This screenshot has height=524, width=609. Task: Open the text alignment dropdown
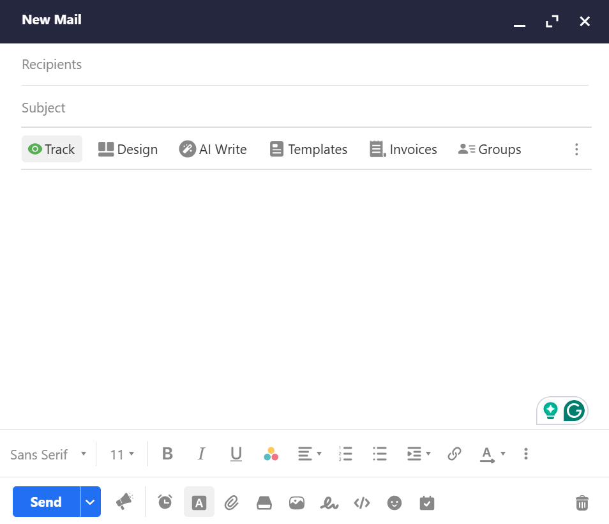click(x=310, y=454)
